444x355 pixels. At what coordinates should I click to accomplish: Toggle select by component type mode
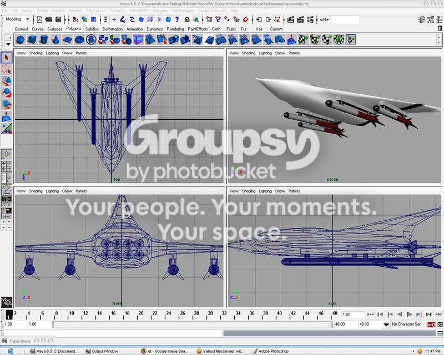click(x=93, y=19)
